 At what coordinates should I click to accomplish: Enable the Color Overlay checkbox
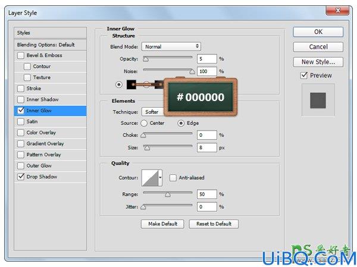click(21, 133)
